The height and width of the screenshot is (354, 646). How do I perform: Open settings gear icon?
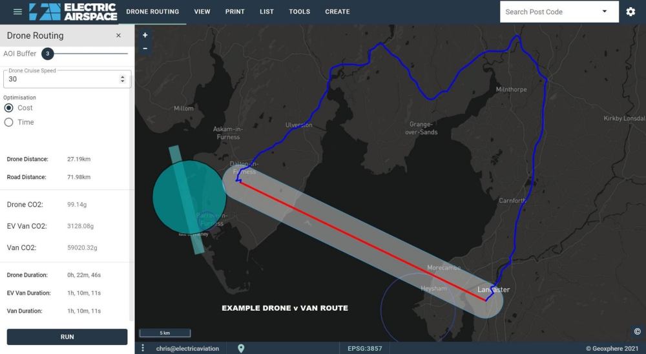tap(630, 12)
